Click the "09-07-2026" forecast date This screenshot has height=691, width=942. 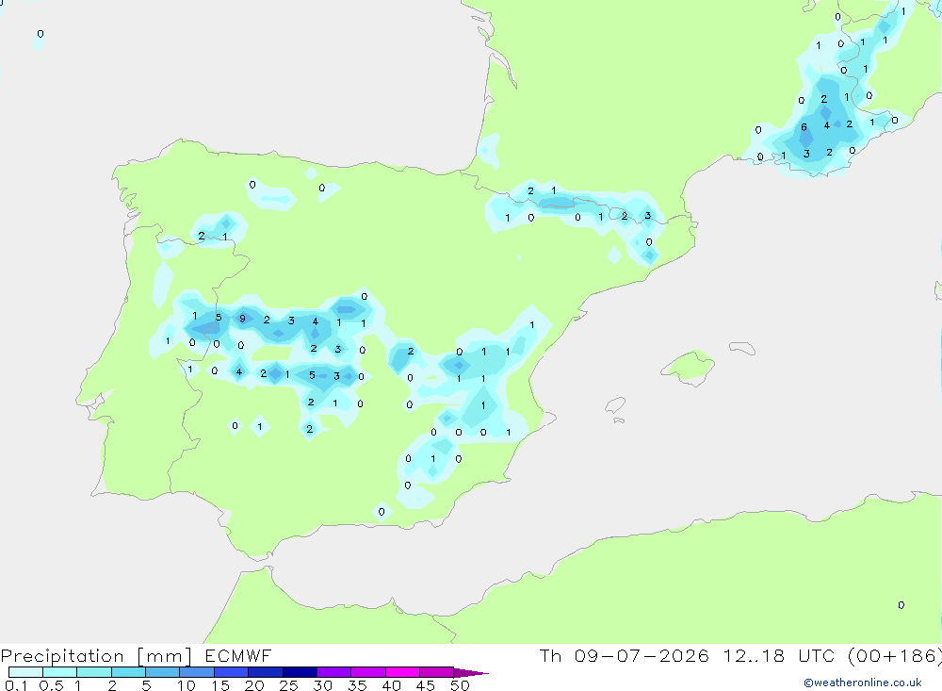[642, 655]
